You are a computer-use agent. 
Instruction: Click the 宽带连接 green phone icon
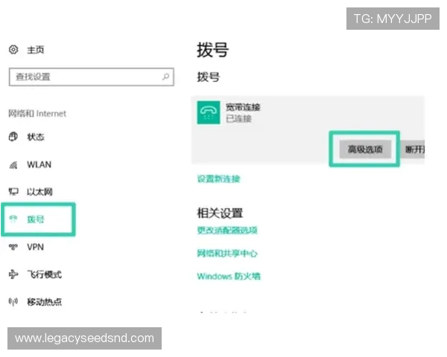pos(209,112)
